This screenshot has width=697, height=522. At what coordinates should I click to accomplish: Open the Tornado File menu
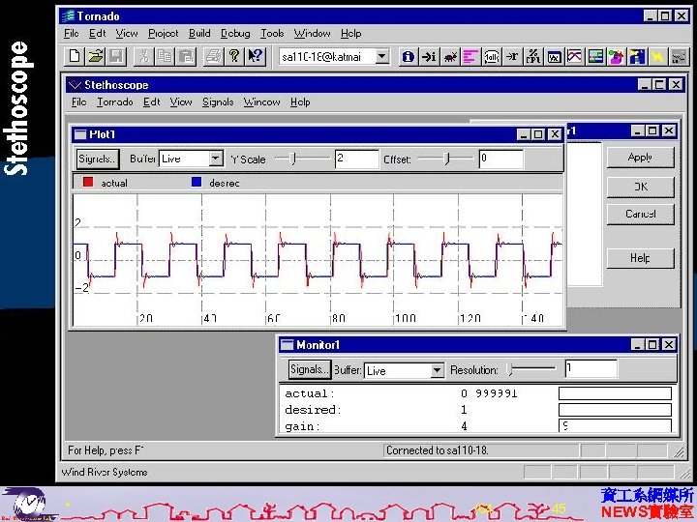71,33
